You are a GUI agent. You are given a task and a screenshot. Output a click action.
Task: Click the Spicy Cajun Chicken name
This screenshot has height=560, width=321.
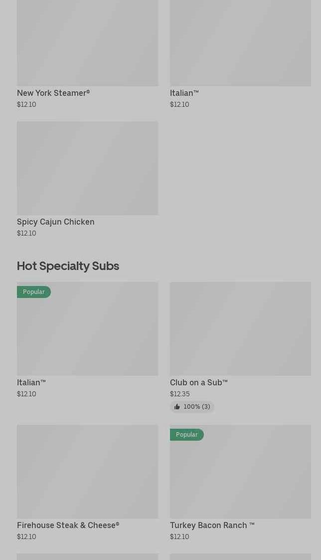(x=55, y=222)
